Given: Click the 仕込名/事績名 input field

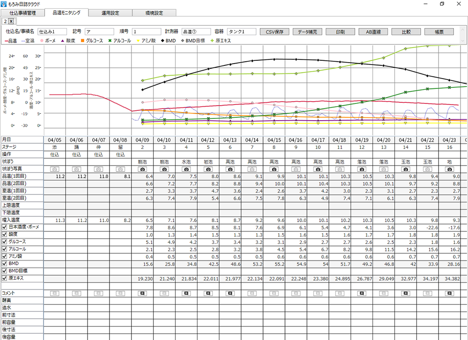Looking at the screenshot, I should 52,32.
